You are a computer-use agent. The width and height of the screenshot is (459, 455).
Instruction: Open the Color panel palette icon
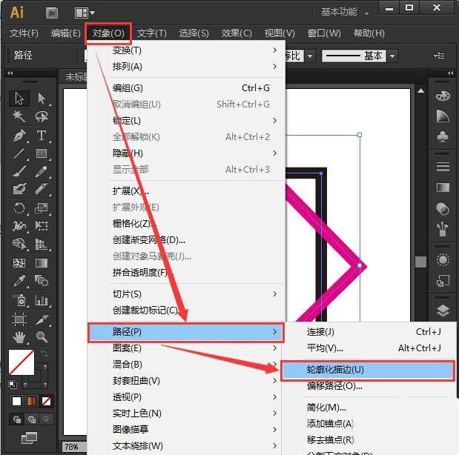coord(443,96)
